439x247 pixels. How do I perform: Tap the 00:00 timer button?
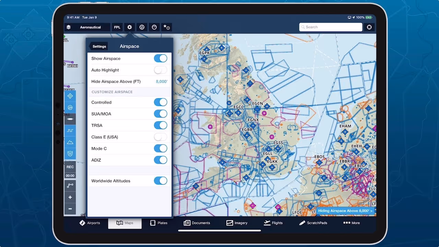click(70, 176)
